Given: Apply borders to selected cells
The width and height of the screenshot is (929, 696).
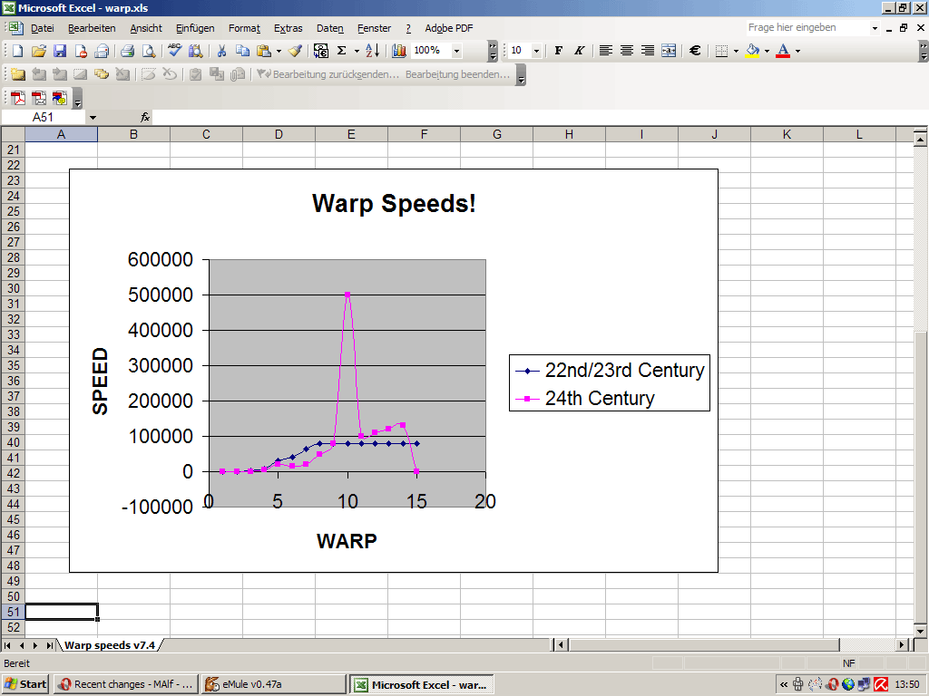Looking at the screenshot, I should pos(721,51).
